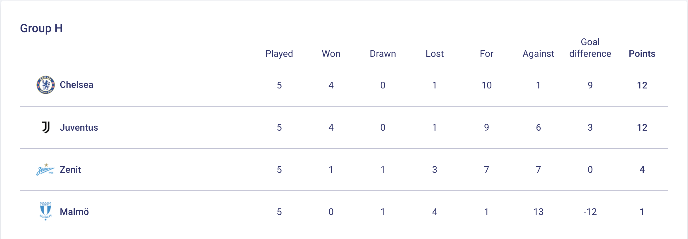Click the Goal difference column header

coord(590,48)
